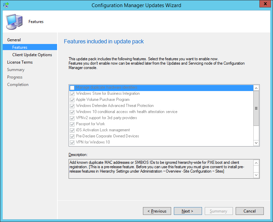
Task: Click the features list scrollbar thumb
Action: [256, 108]
